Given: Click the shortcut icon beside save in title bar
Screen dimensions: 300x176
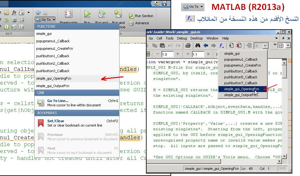Looking at the screenshot, I should point(157,3).
